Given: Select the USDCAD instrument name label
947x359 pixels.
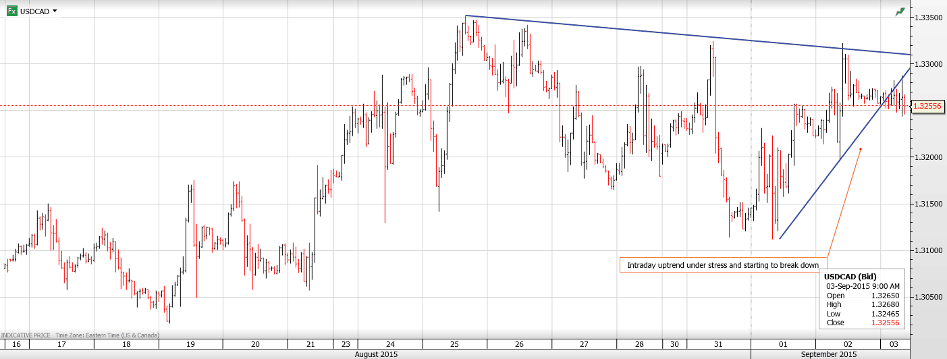Looking at the screenshot, I should point(35,11).
